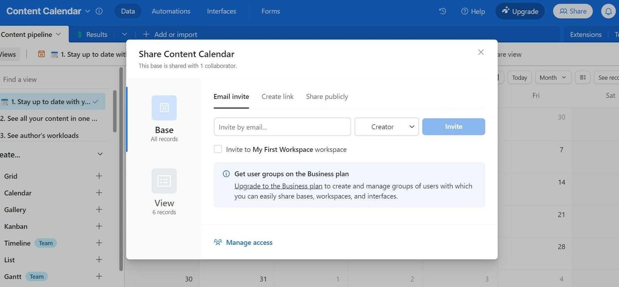Click the views sidebar scrollbar
The image size is (619, 287).
(115, 111)
